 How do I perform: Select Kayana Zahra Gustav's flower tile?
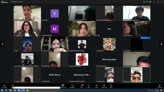tap(82, 60)
